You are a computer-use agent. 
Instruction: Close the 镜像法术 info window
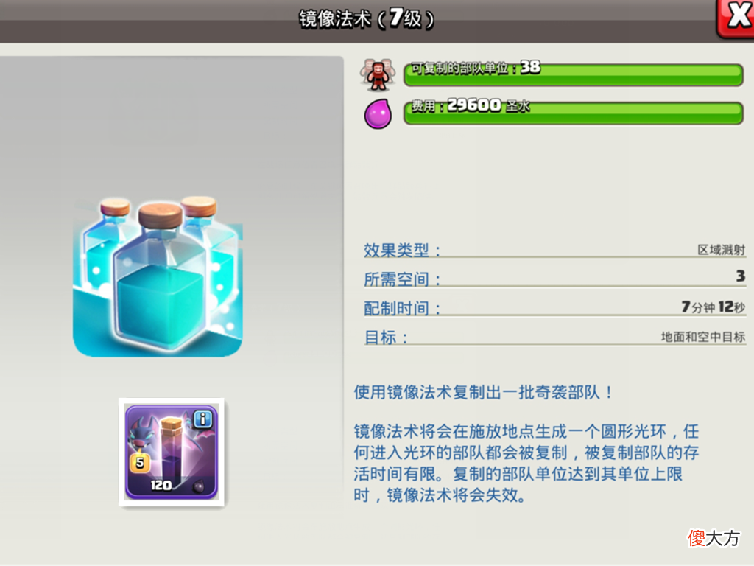[x=736, y=18]
